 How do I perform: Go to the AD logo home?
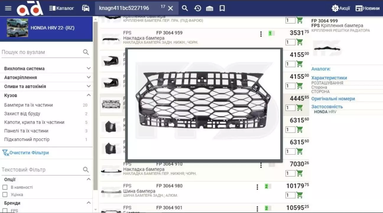[30, 8]
